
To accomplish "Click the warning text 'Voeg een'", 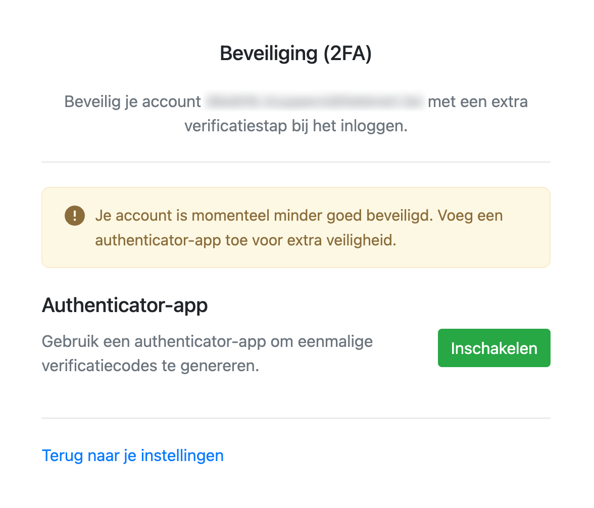I will pos(470,216).
